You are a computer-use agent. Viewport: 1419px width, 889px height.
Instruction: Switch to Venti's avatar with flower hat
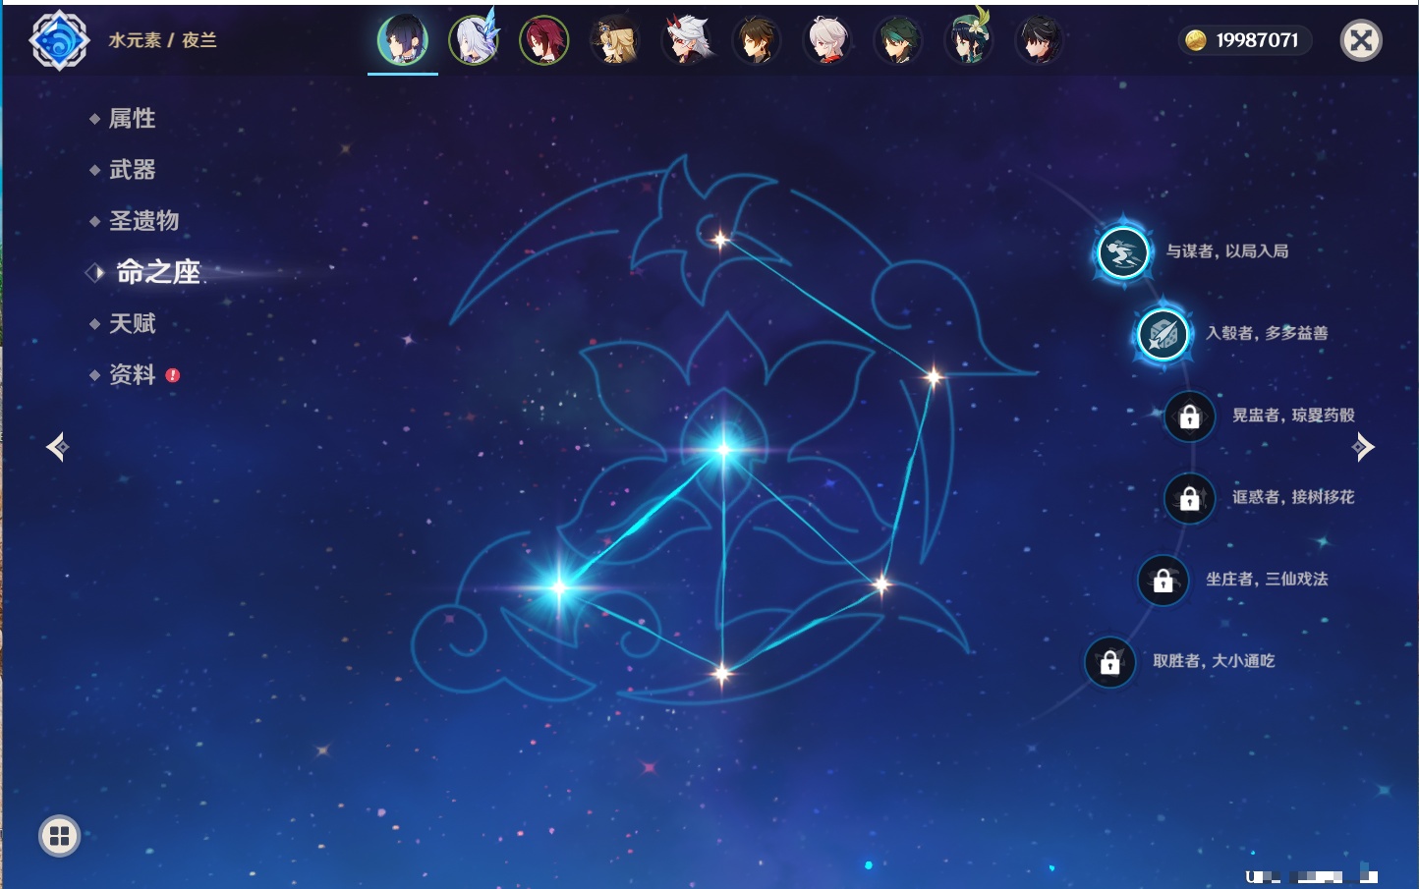[969, 40]
